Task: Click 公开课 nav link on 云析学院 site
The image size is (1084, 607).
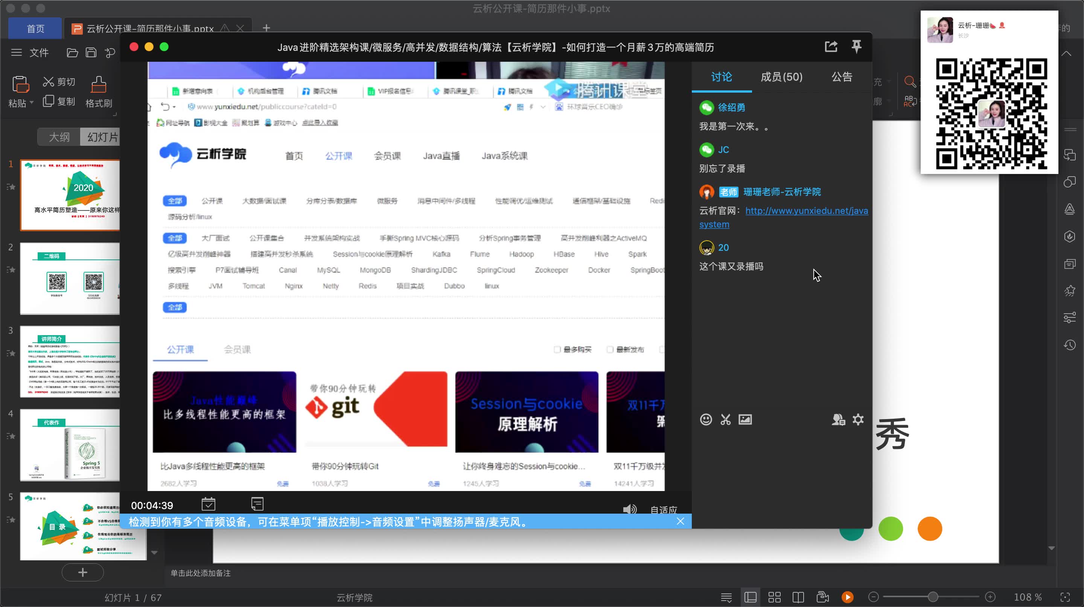Action: click(x=338, y=156)
